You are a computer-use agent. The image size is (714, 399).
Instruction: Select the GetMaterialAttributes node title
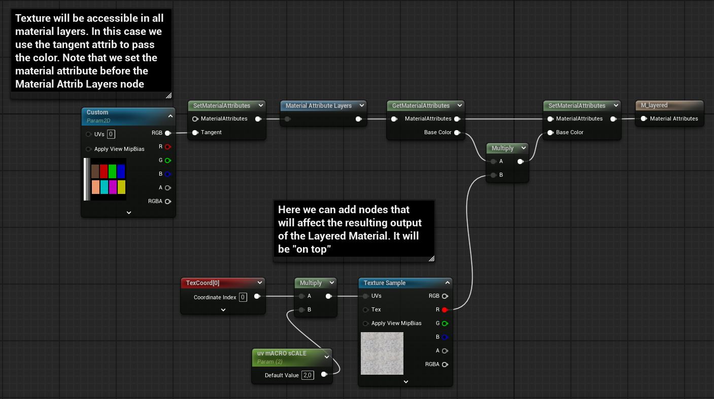click(421, 105)
